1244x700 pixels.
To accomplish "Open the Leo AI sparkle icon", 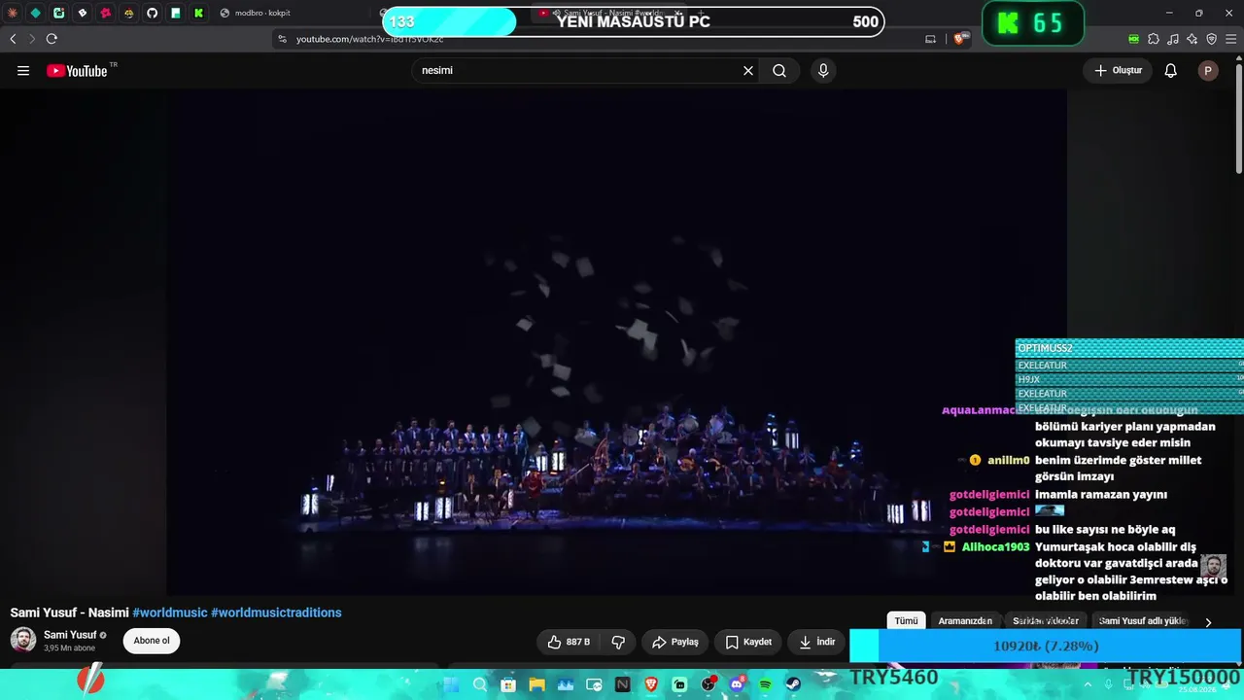I will click(1192, 39).
